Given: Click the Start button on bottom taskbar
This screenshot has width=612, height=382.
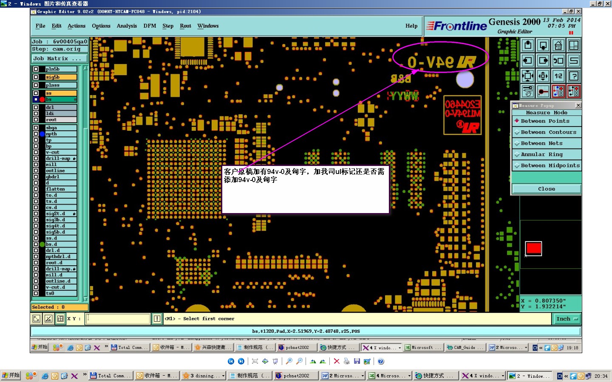Looking at the screenshot, I should point(11,376).
